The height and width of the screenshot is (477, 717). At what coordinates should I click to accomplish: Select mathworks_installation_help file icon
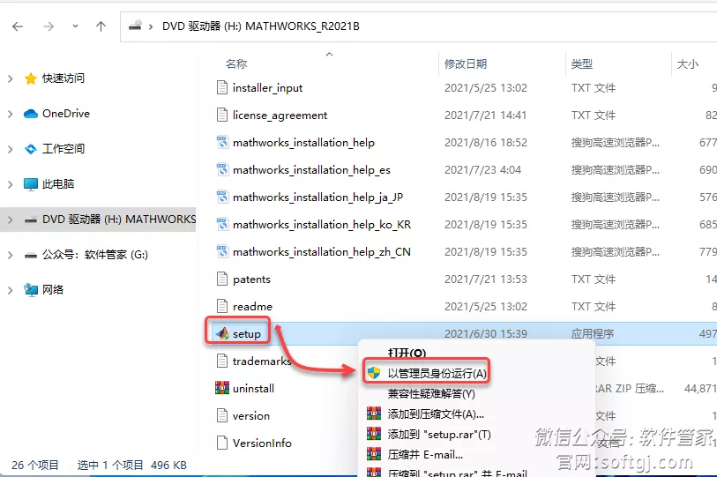tap(222, 142)
